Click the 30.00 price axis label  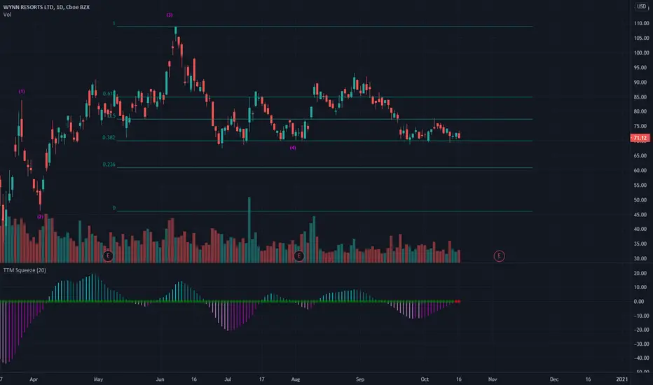641,258
